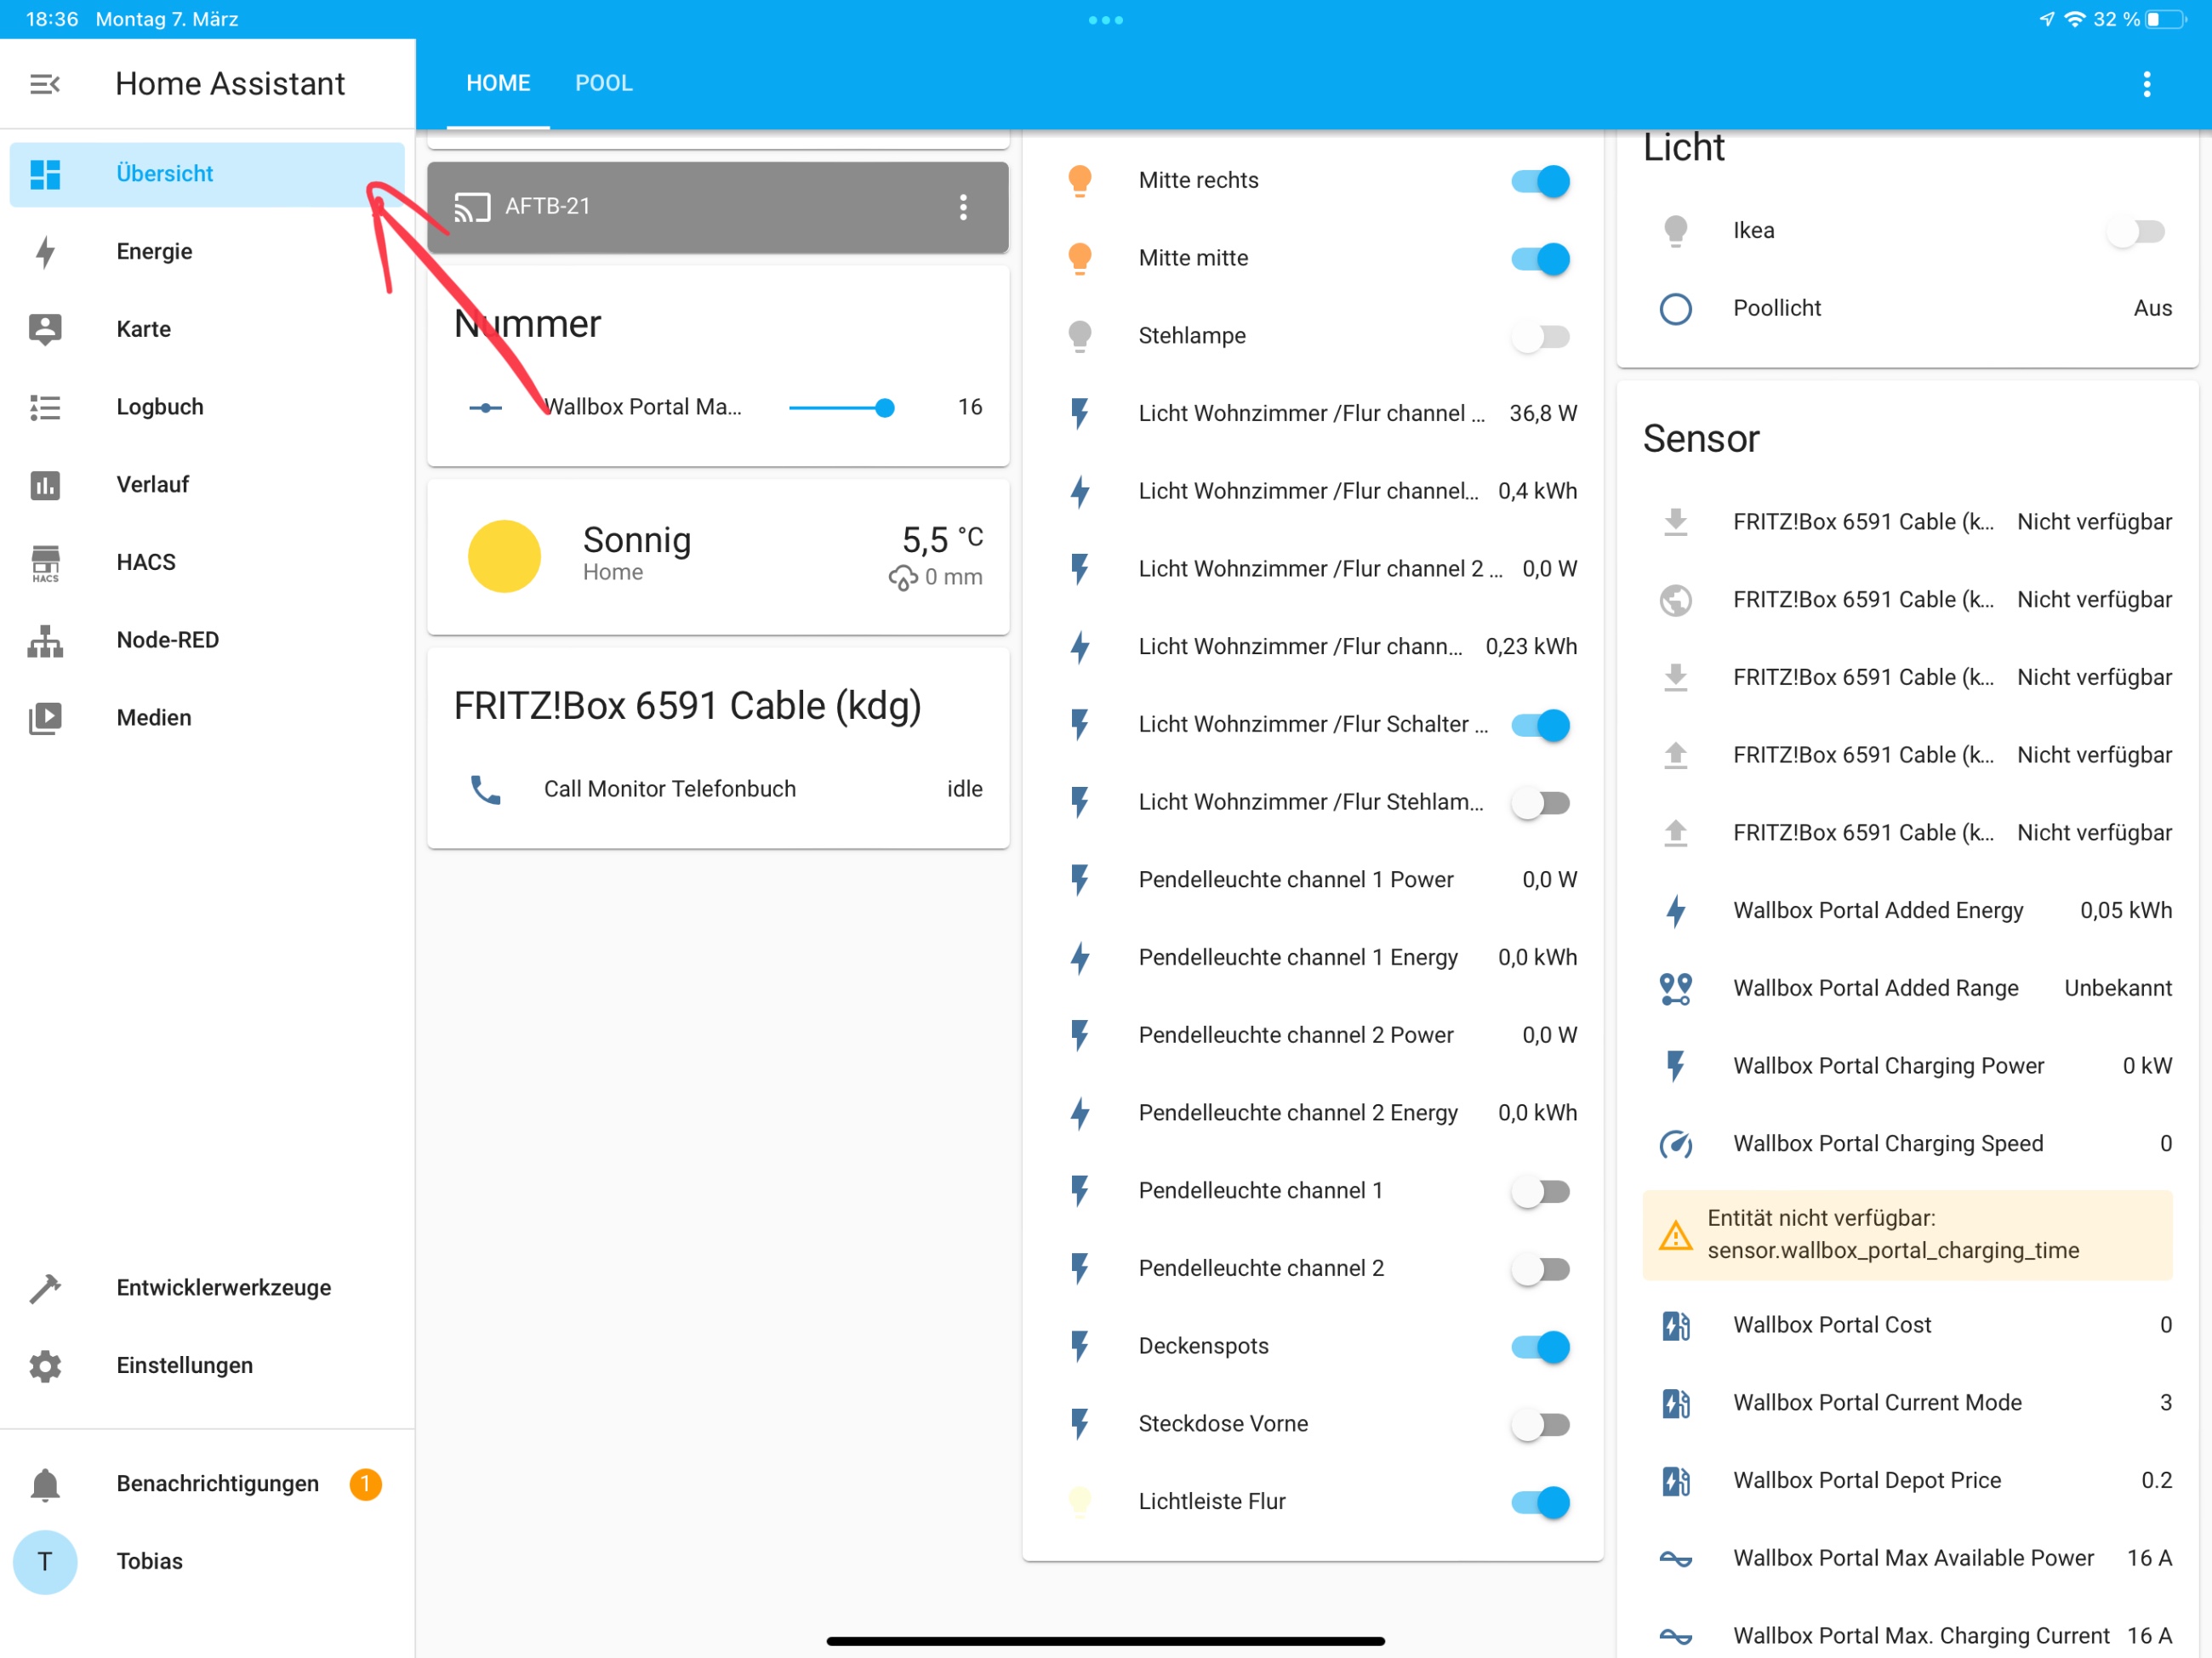This screenshot has width=2212, height=1658.
Task: Click the cast icon on the AFTB-21 card
Action: click(x=472, y=207)
